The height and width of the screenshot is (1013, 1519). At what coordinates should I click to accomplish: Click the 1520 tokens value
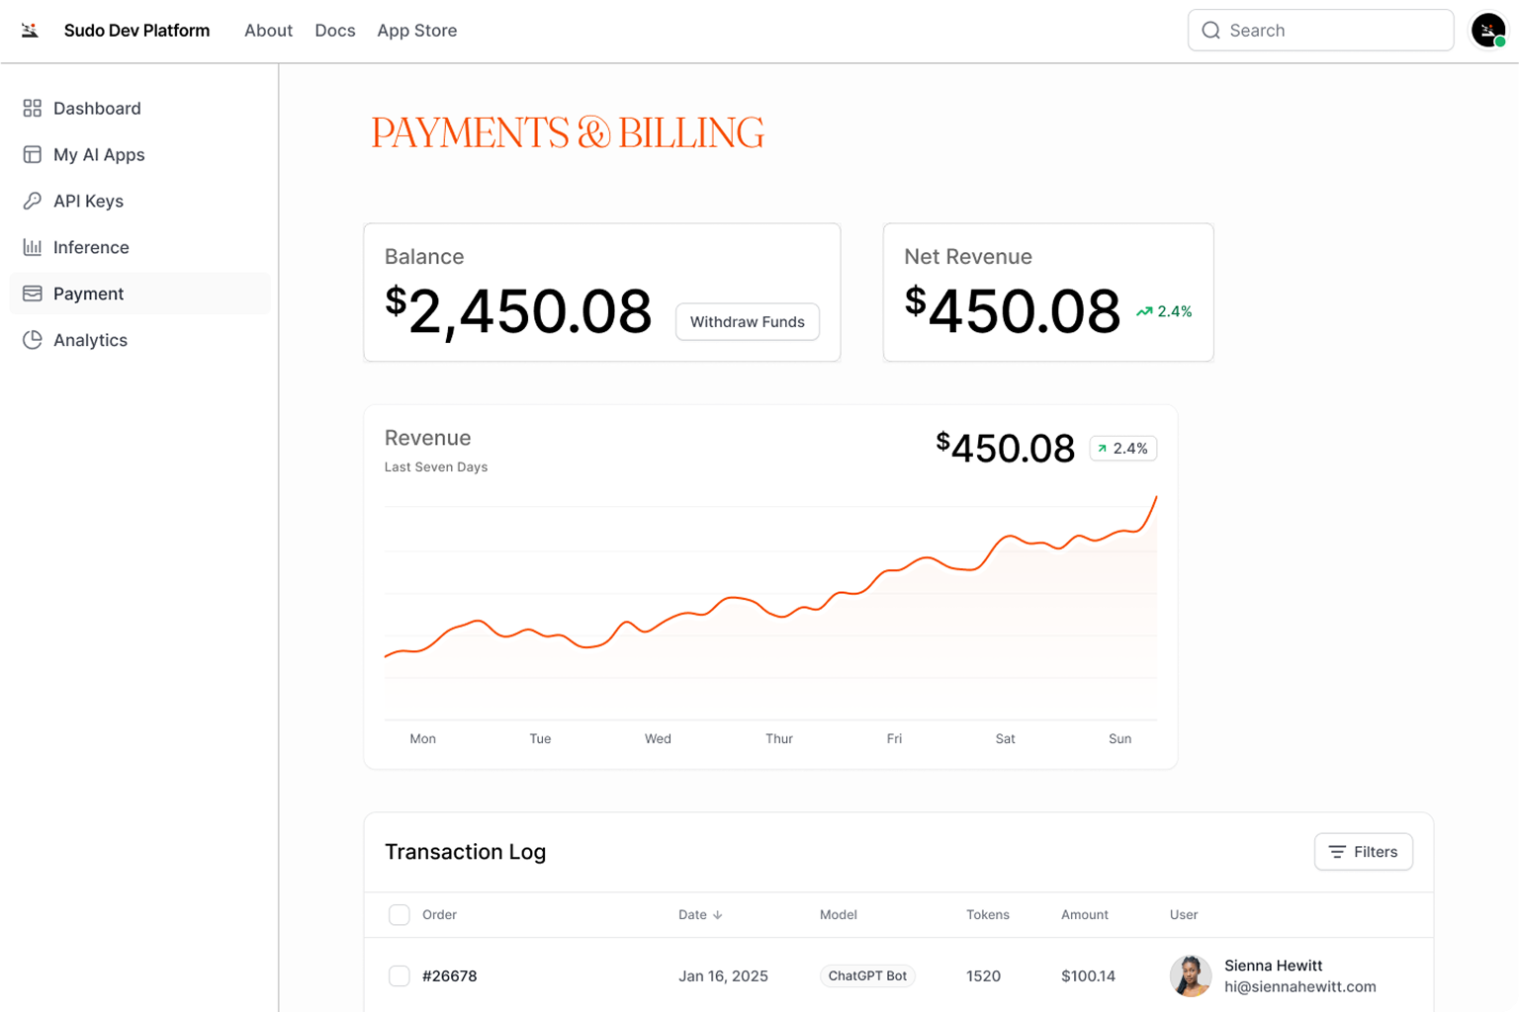click(983, 976)
